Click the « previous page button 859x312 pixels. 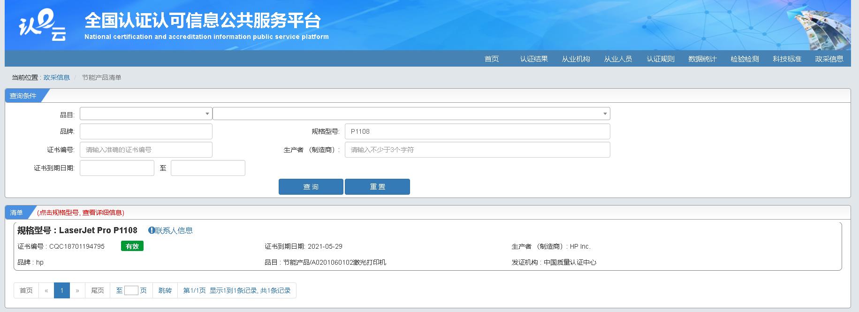click(x=46, y=290)
